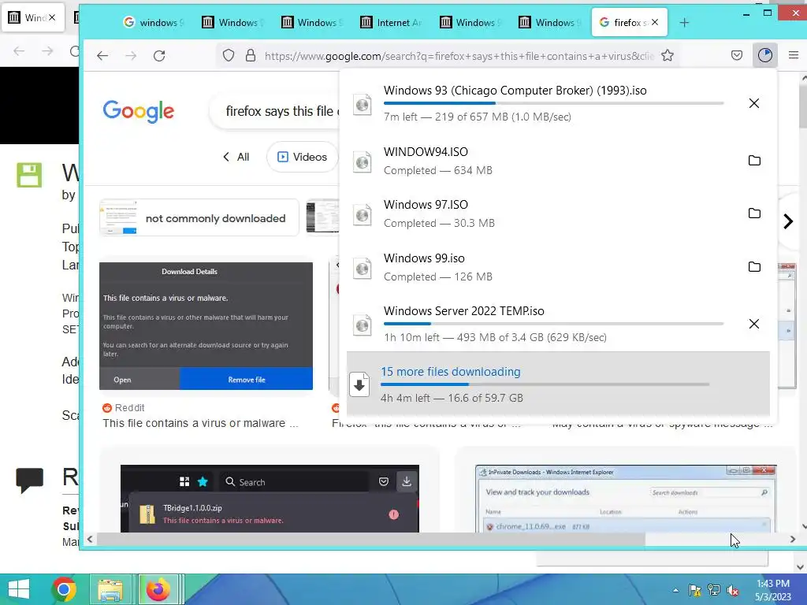Cancel the Windows 93 ISO download

coord(754,103)
